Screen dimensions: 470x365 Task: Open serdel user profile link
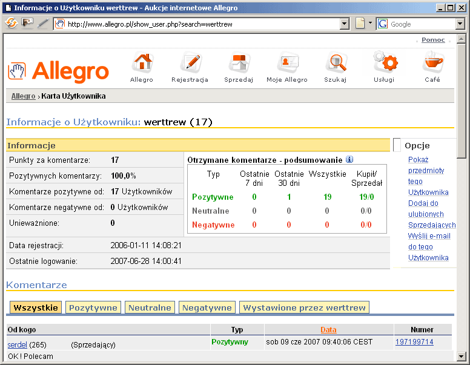pyautogui.click(x=17, y=344)
